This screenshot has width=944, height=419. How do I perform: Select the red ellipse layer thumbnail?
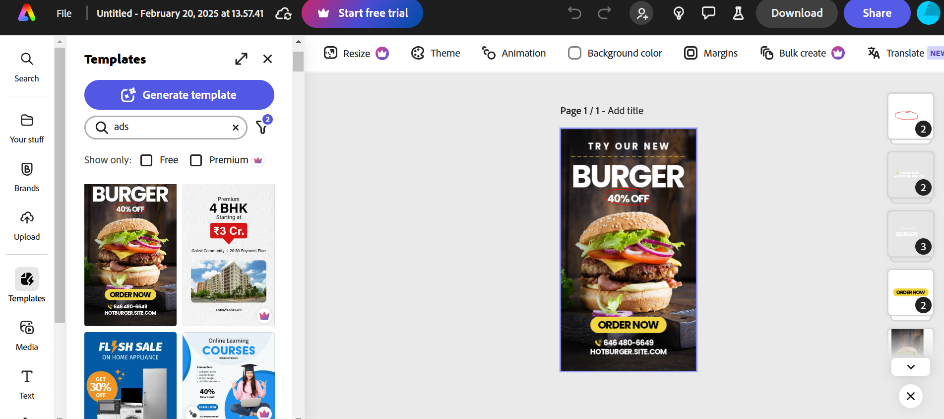(910, 116)
